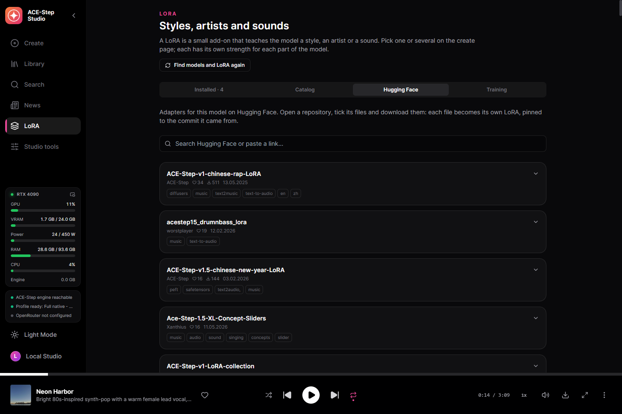622x414 pixels.
Task: Select the LoRA sidebar item
Action: [x=43, y=126]
